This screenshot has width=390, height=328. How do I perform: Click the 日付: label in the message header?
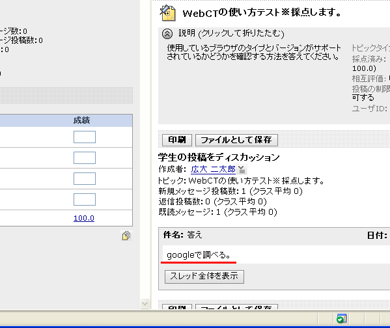point(377,235)
